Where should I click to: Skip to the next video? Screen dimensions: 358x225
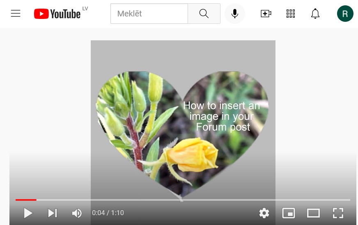53,213
